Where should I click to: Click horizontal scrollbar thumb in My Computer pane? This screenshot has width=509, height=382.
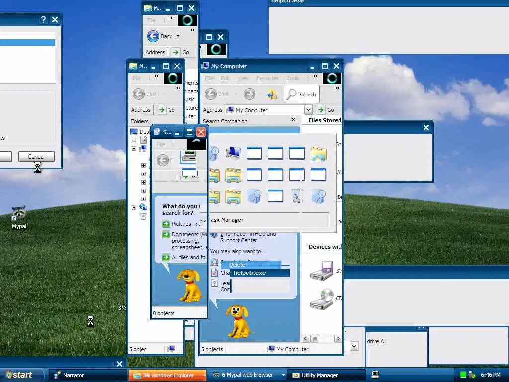(315, 339)
